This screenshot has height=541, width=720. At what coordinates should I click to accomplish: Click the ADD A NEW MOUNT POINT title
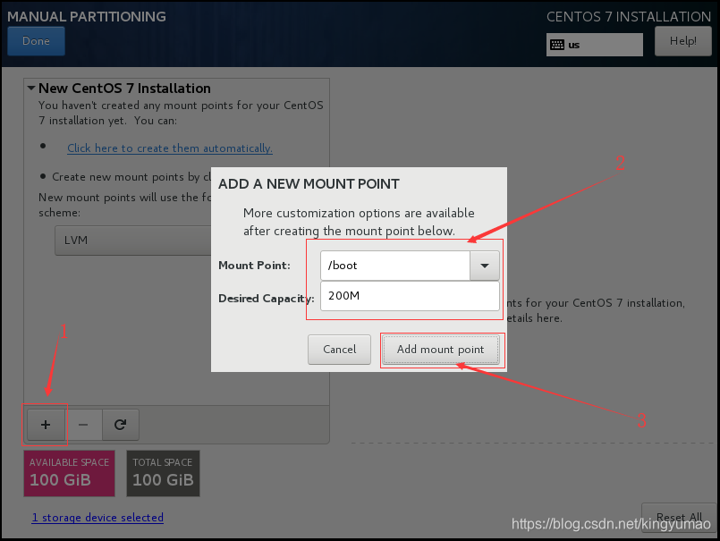(309, 184)
